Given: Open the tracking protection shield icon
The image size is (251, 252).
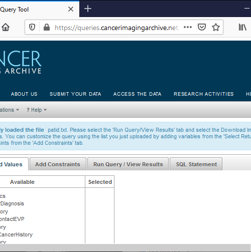Looking at the screenshot, I should click(32, 27).
